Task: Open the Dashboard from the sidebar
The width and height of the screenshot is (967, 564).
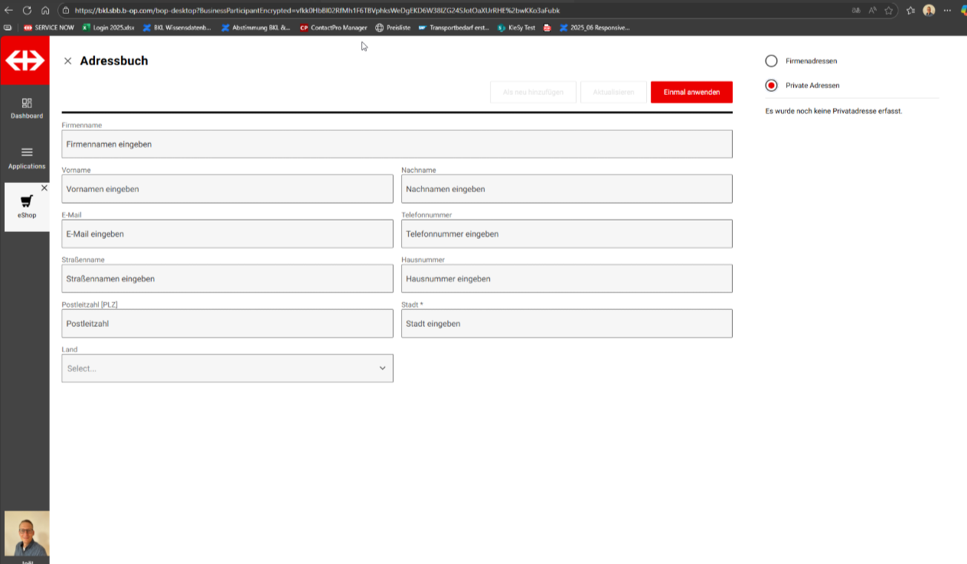Action: pos(27,107)
